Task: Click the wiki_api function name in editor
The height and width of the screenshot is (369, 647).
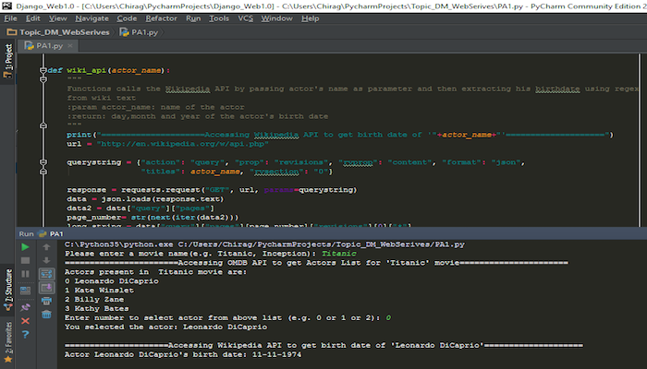Action: (86, 70)
